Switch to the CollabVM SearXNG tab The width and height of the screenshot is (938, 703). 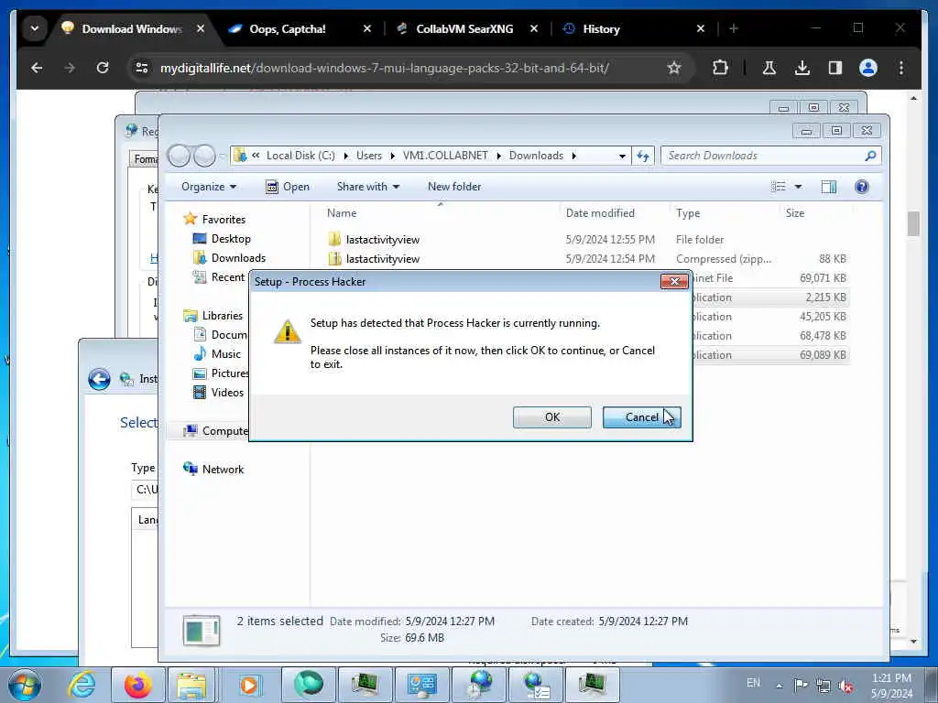464,28
